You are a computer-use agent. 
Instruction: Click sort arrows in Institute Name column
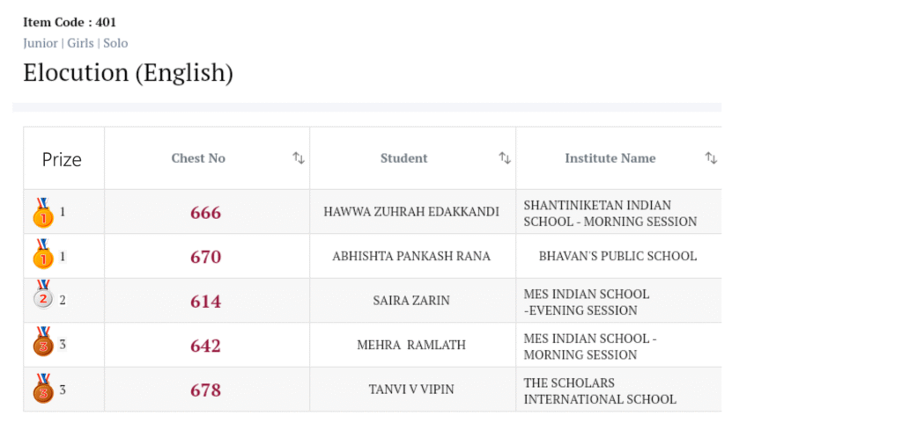tap(711, 158)
